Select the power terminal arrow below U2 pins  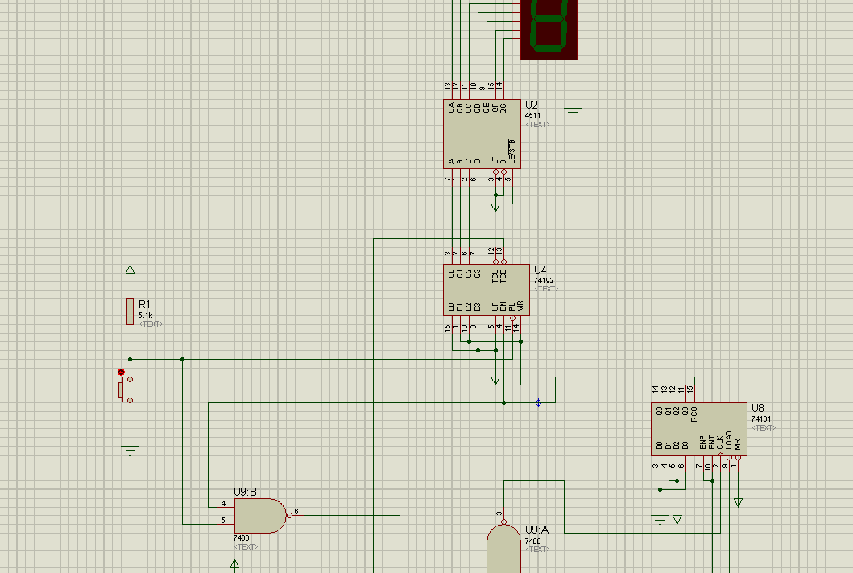click(495, 207)
